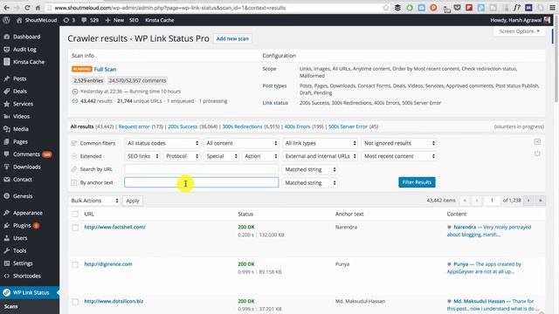559x314 pixels.
Task: Click the Pocket extension icon
Action: tap(457, 8)
